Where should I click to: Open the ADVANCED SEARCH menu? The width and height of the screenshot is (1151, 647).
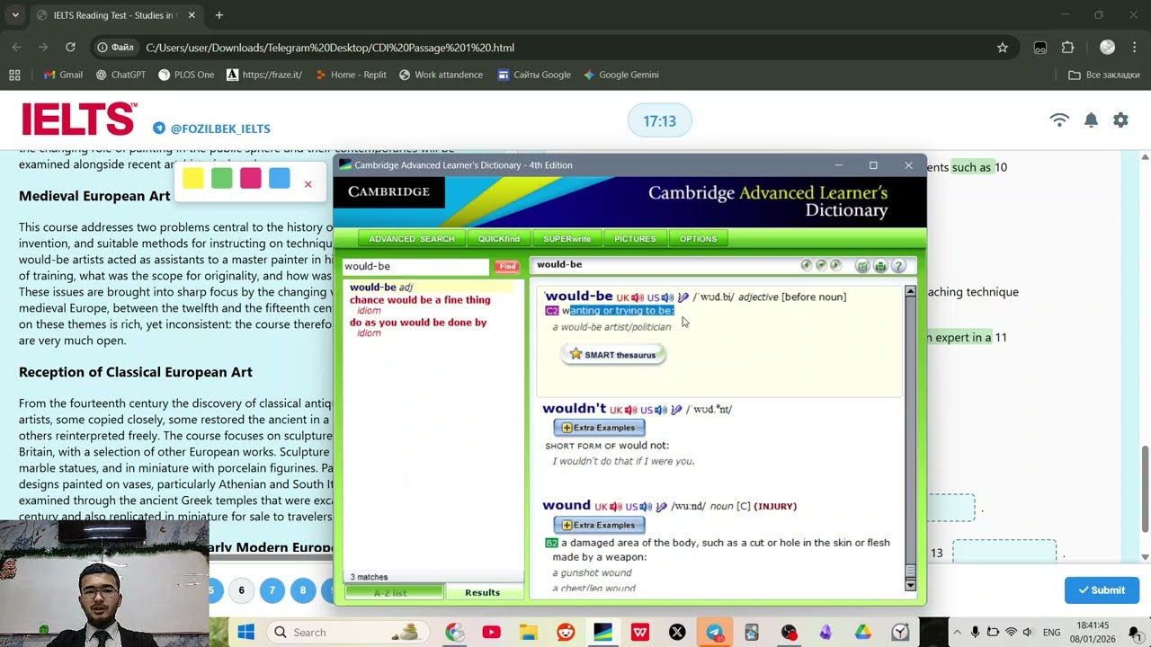pyautogui.click(x=412, y=239)
